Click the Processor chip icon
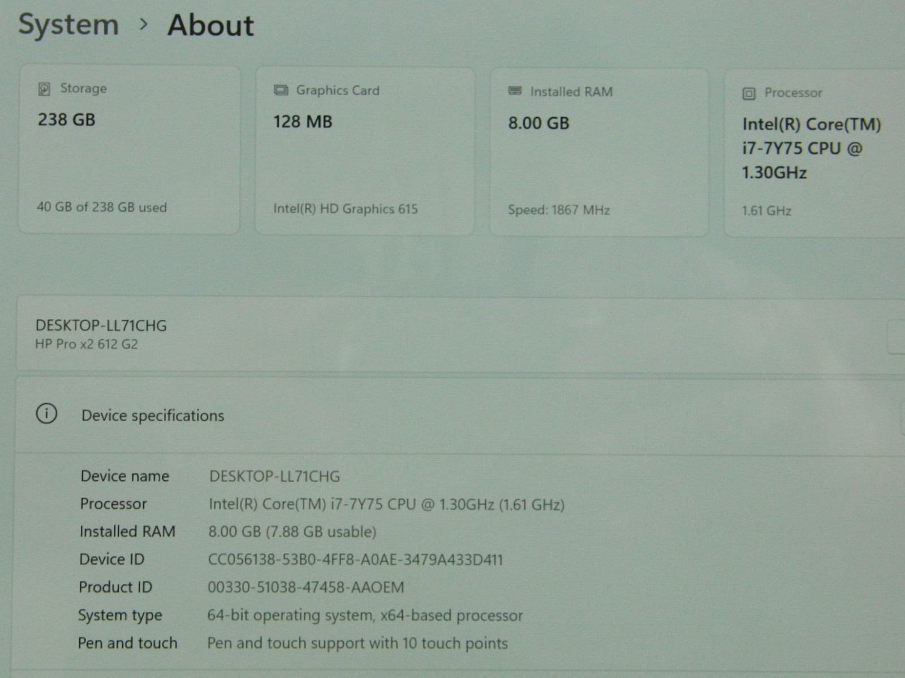This screenshot has height=678, width=905. coord(749,93)
